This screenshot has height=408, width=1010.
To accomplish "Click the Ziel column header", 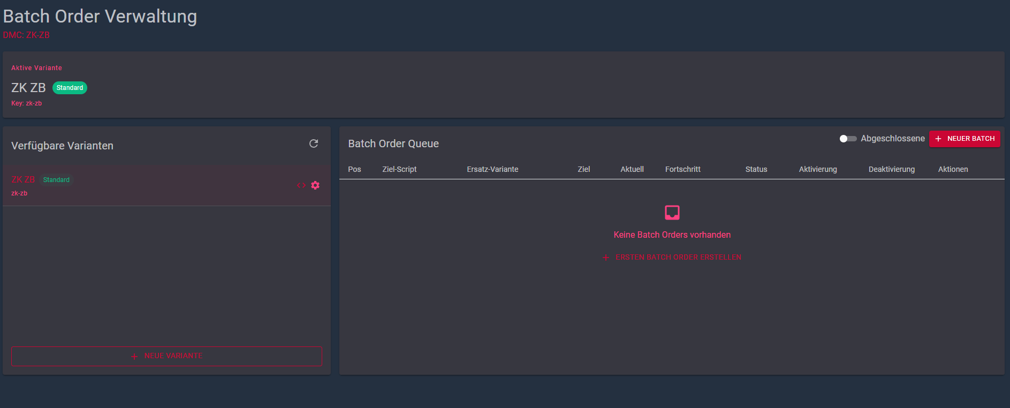I will coord(584,169).
